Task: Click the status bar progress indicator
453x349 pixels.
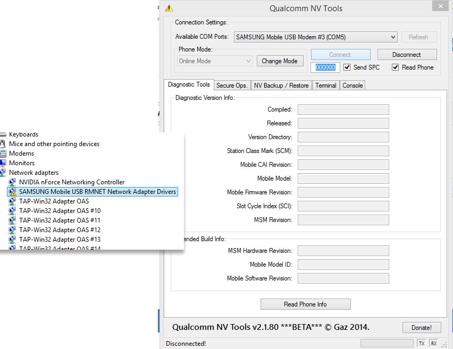Action: (387, 343)
